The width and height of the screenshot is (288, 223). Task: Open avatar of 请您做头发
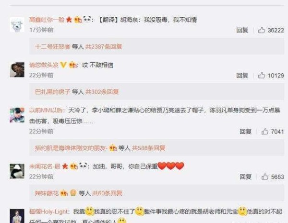pos(17,70)
